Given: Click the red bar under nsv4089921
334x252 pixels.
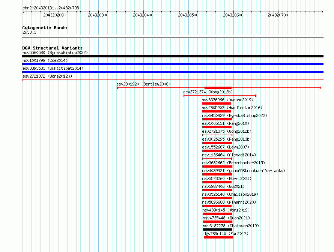Looking at the screenshot, I should click(217, 174).
